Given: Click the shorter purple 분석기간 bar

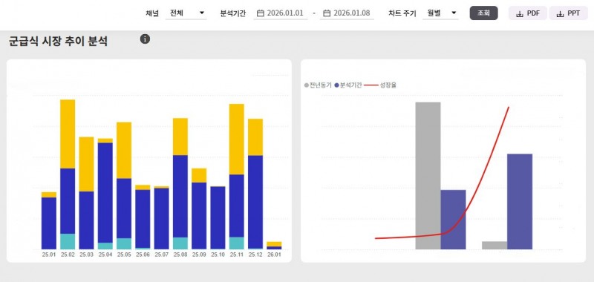Looking at the screenshot, I should coord(453,220).
